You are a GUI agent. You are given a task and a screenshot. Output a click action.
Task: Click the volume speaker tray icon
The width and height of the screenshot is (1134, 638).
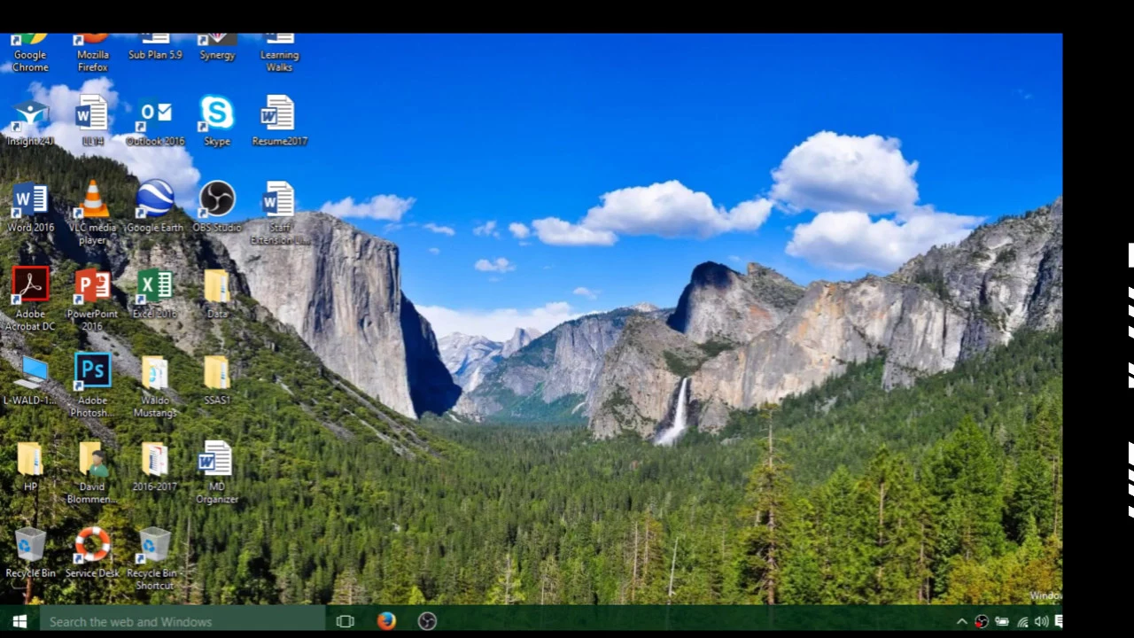[x=1041, y=622]
